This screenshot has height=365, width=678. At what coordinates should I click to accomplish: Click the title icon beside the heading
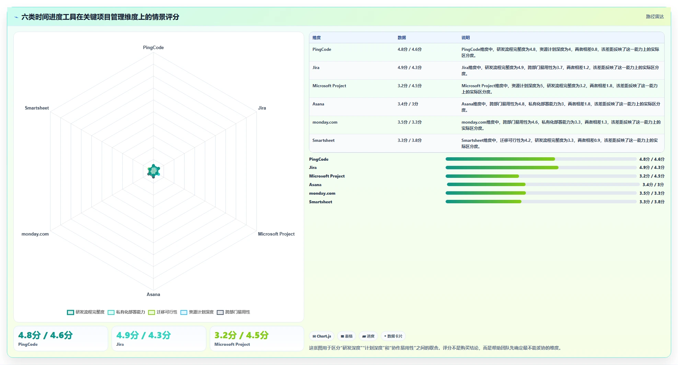click(x=16, y=17)
